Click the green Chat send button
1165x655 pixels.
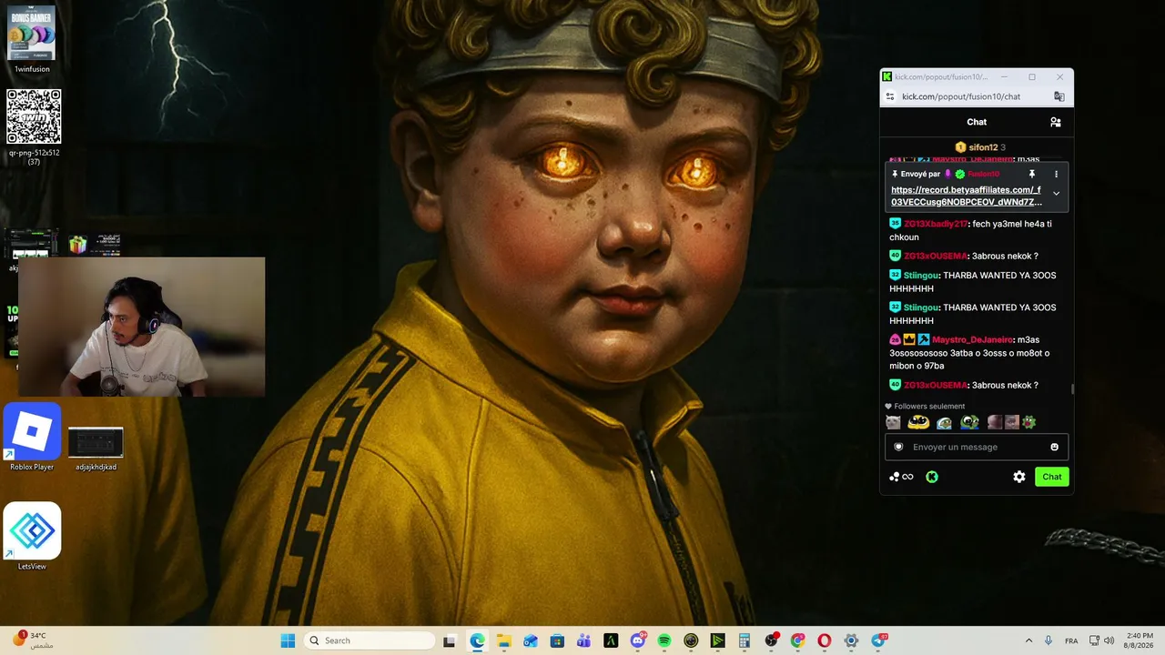tap(1052, 477)
